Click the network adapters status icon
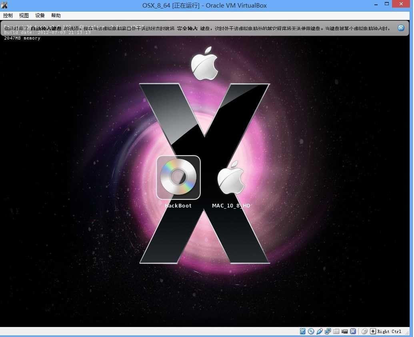The image size is (414, 337). pyautogui.click(x=328, y=331)
